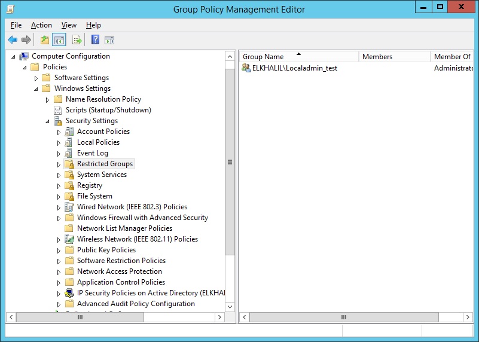Click tree pane vertical scrollbar thumb
Image resolution: width=479 pixels, height=342 pixels.
[230, 162]
